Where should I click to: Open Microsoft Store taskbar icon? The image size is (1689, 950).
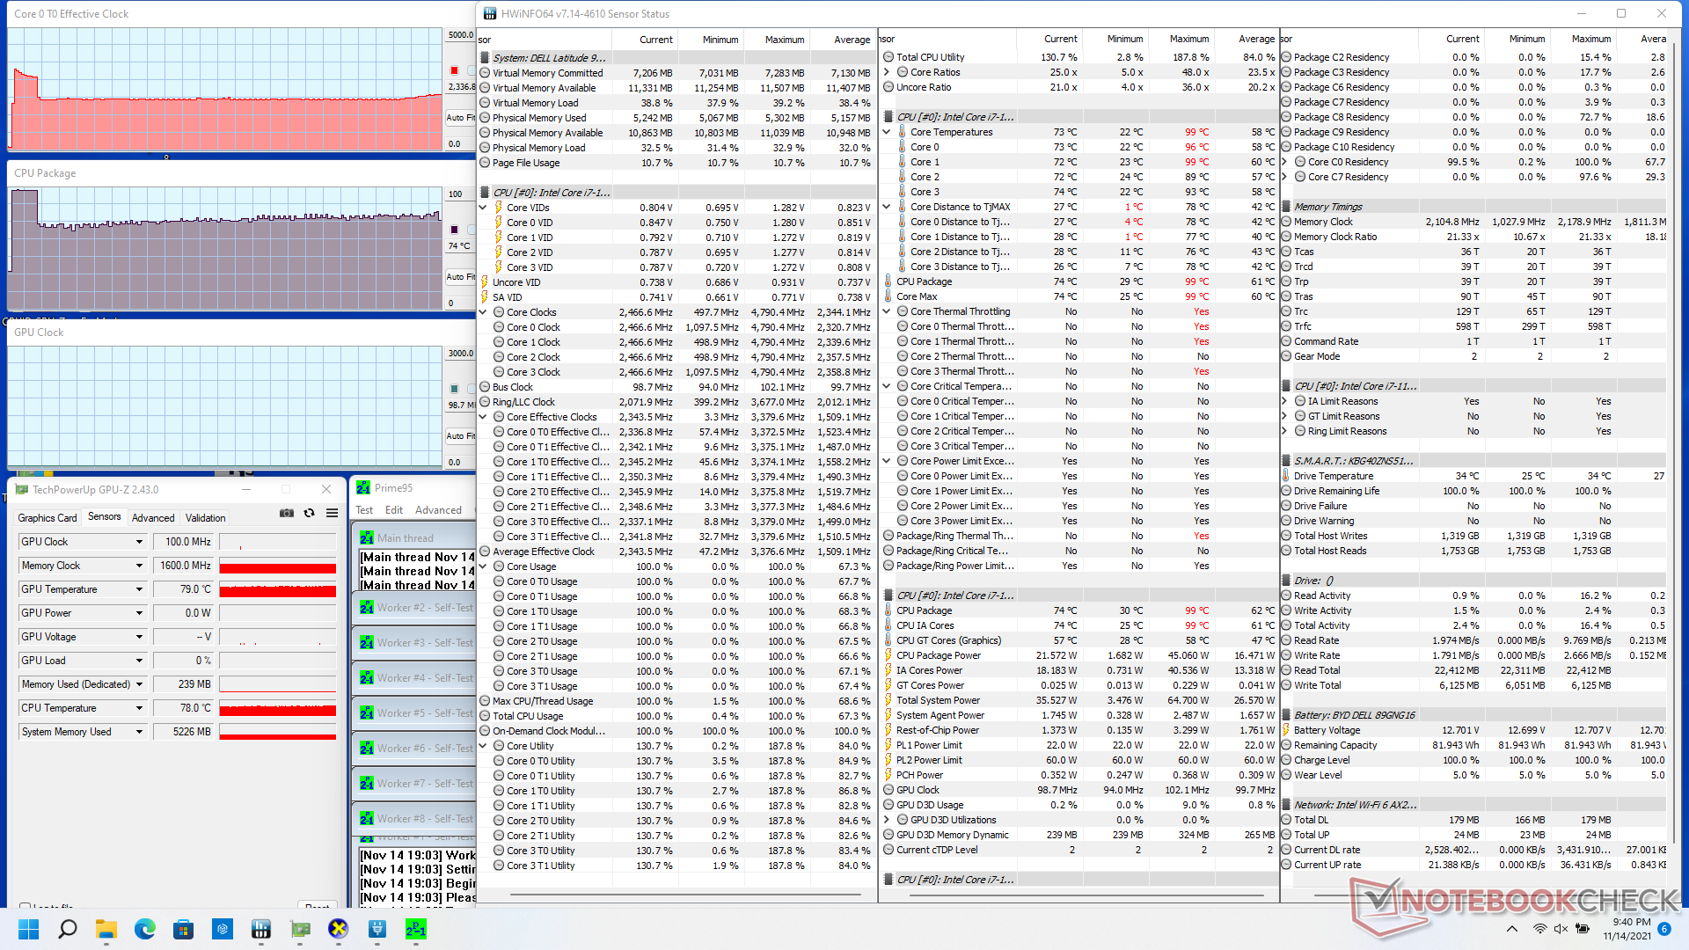click(x=183, y=929)
